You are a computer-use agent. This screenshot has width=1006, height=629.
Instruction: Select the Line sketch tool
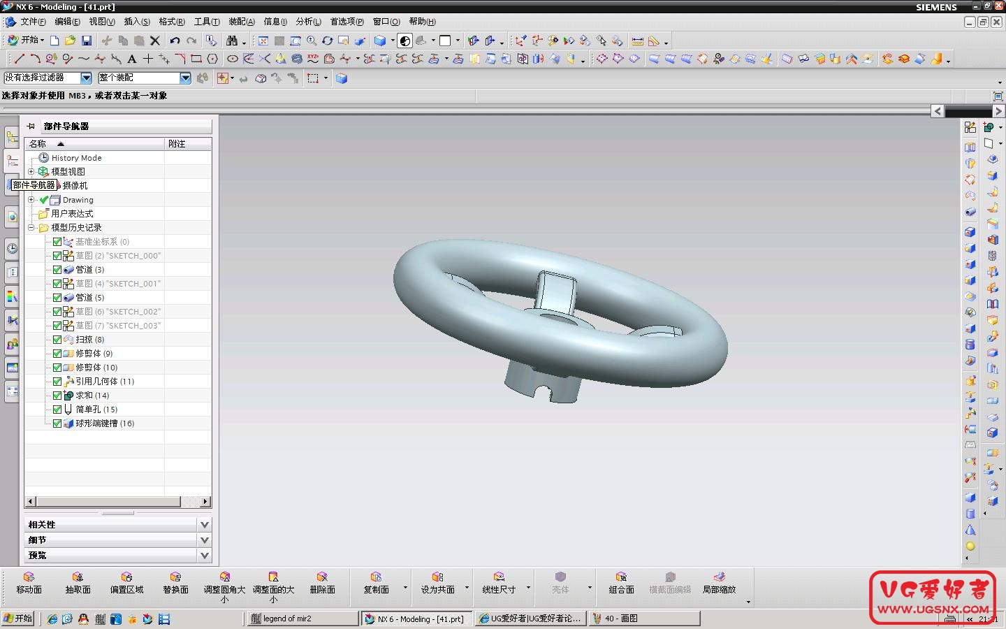click(19, 59)
